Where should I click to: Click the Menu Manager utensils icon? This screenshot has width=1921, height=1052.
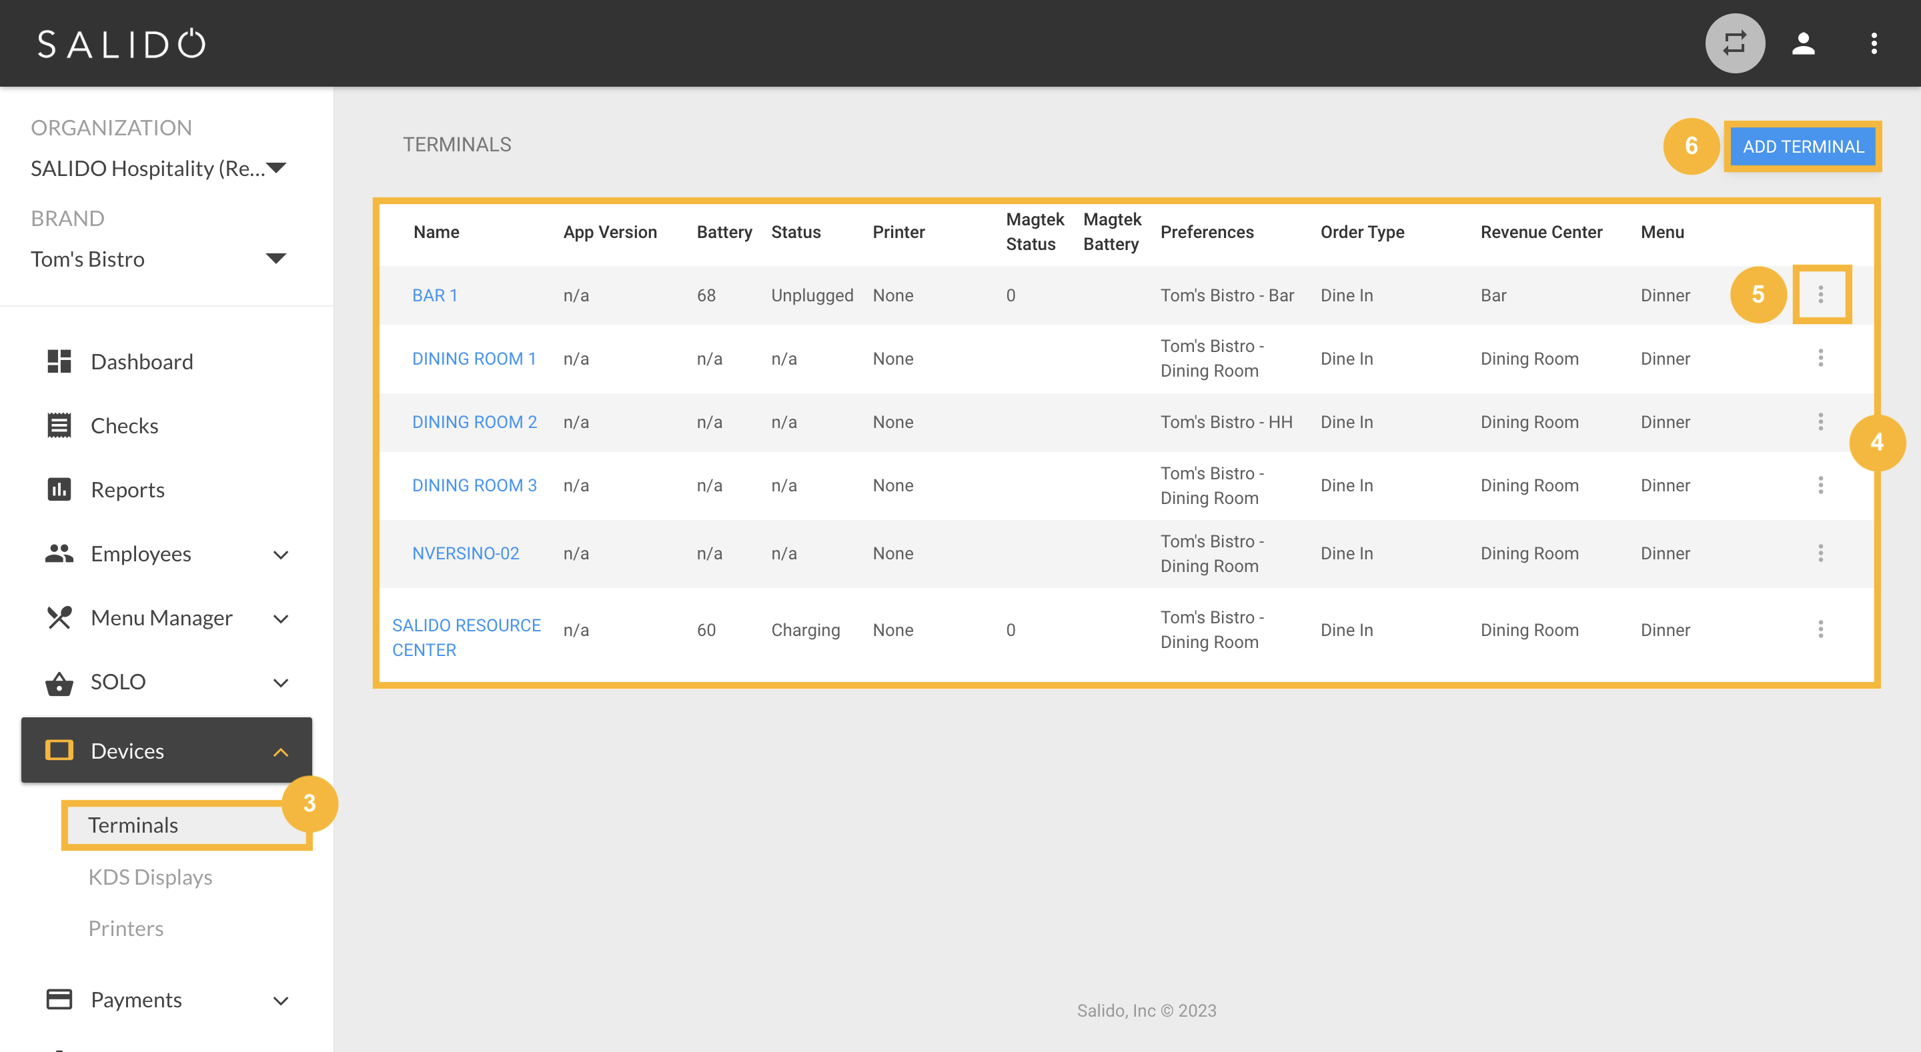[x=59, y=617]
